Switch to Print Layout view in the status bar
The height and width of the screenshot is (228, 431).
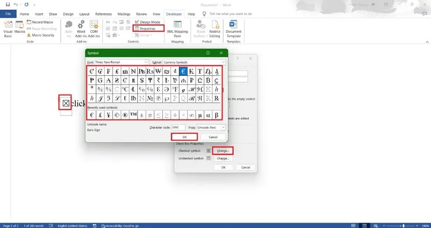[x=364, y=226]
